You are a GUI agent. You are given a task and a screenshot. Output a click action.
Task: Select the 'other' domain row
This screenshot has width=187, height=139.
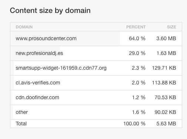tap(96, 112)
